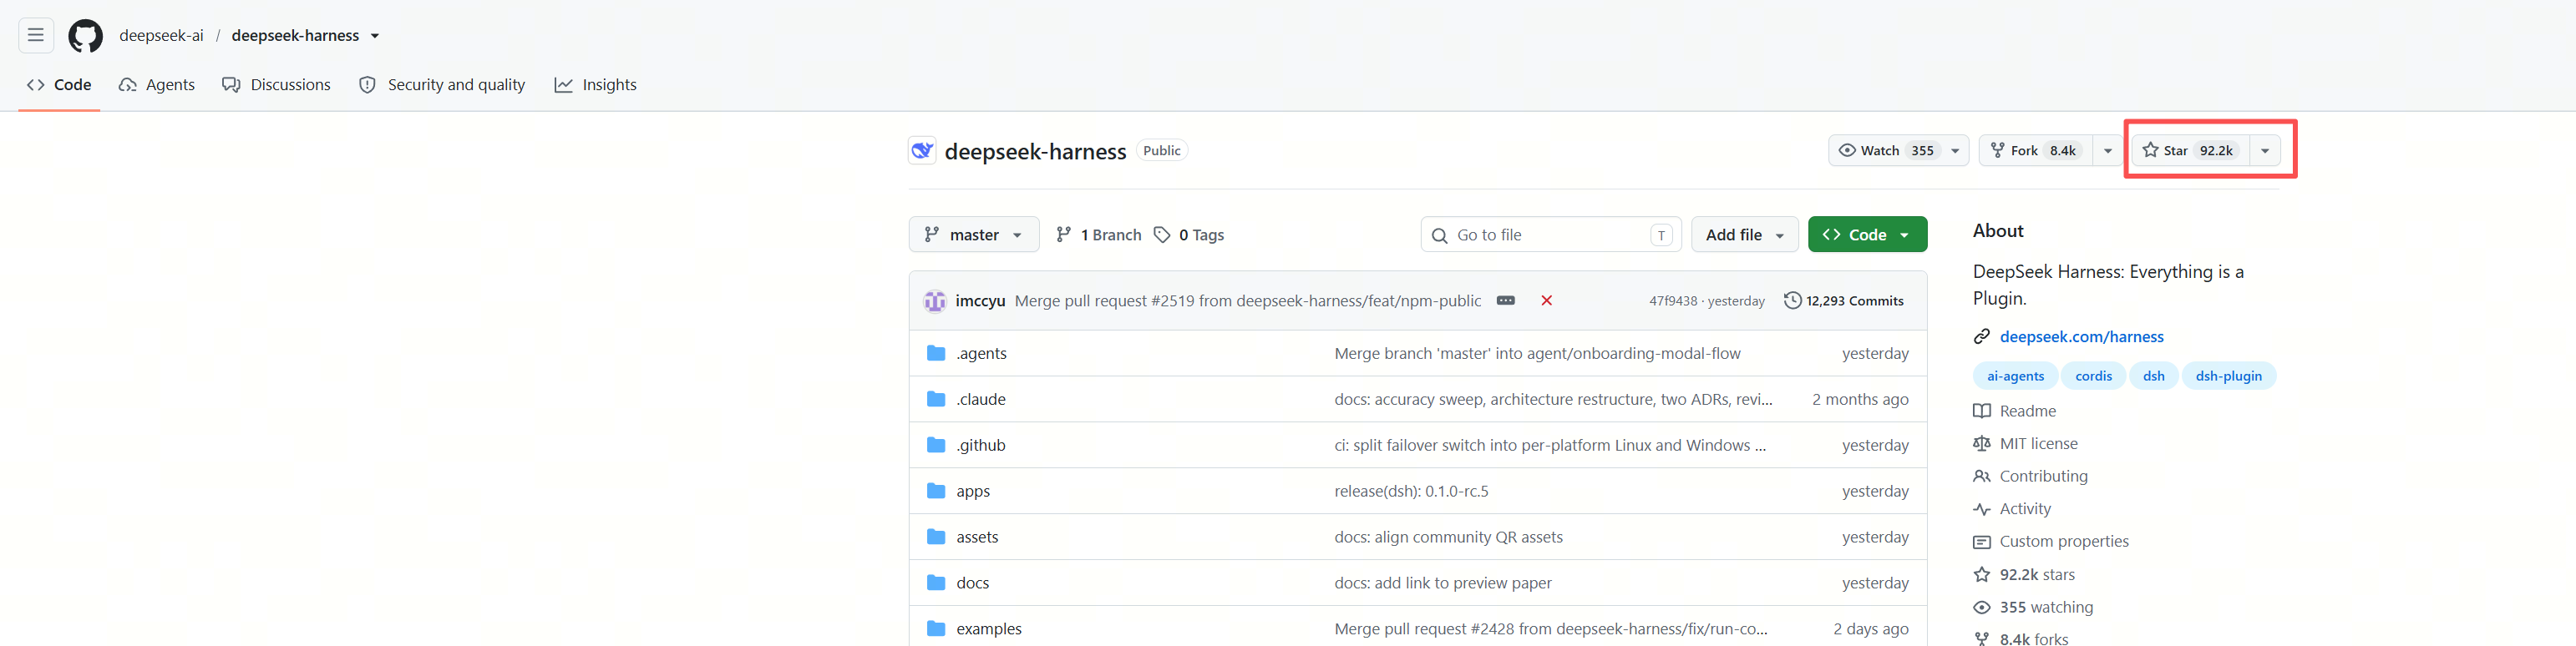
Task: Open commit 'Merge pull request #2428'
Action: 1551,629
